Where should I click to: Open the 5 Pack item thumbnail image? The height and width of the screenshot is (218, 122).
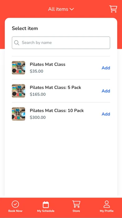pyautogui.click(x=18, y=91)
